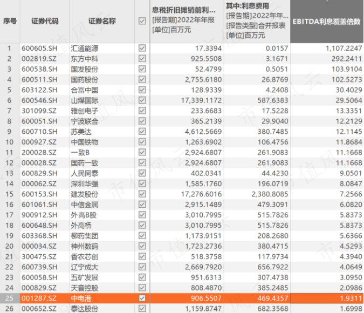364x313 pixels.
Task: Toggle the checkbox in the 外高B股 row
Action: [142, 215]
